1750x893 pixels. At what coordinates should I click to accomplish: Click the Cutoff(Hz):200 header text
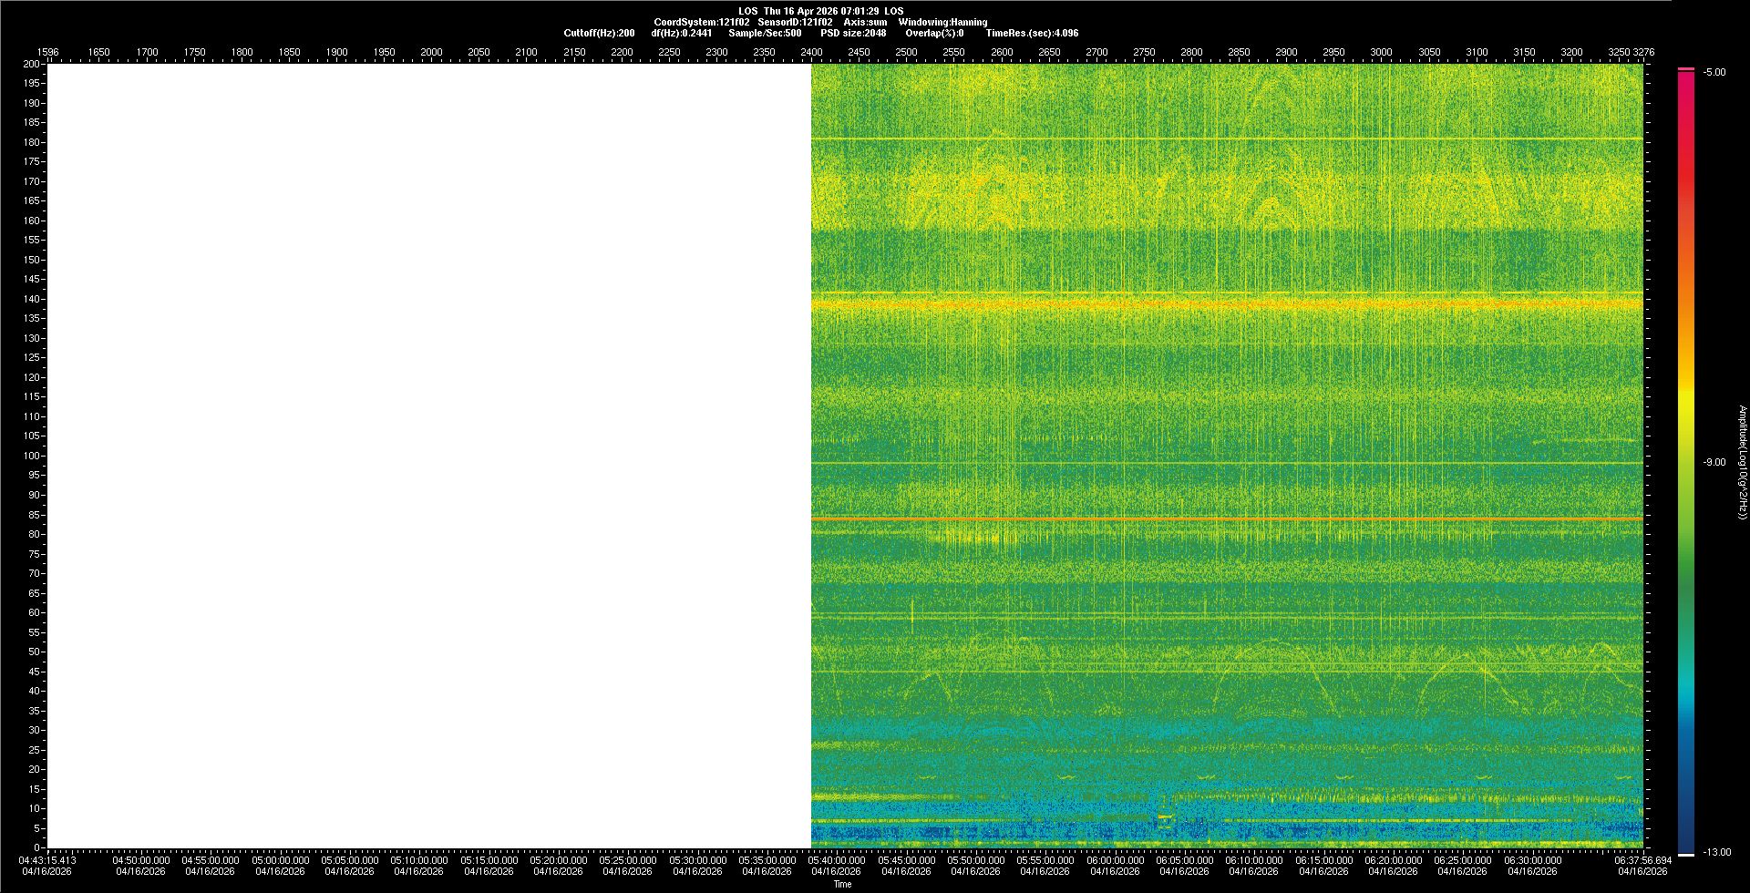coord(599,33)
